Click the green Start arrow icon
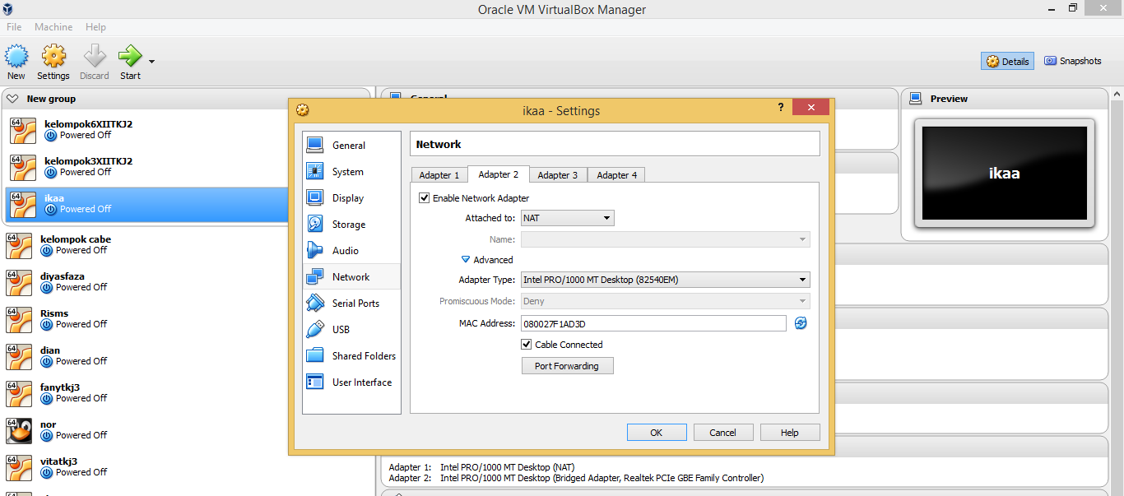This screenshot has height=496, width=1124. click(130, 56)
